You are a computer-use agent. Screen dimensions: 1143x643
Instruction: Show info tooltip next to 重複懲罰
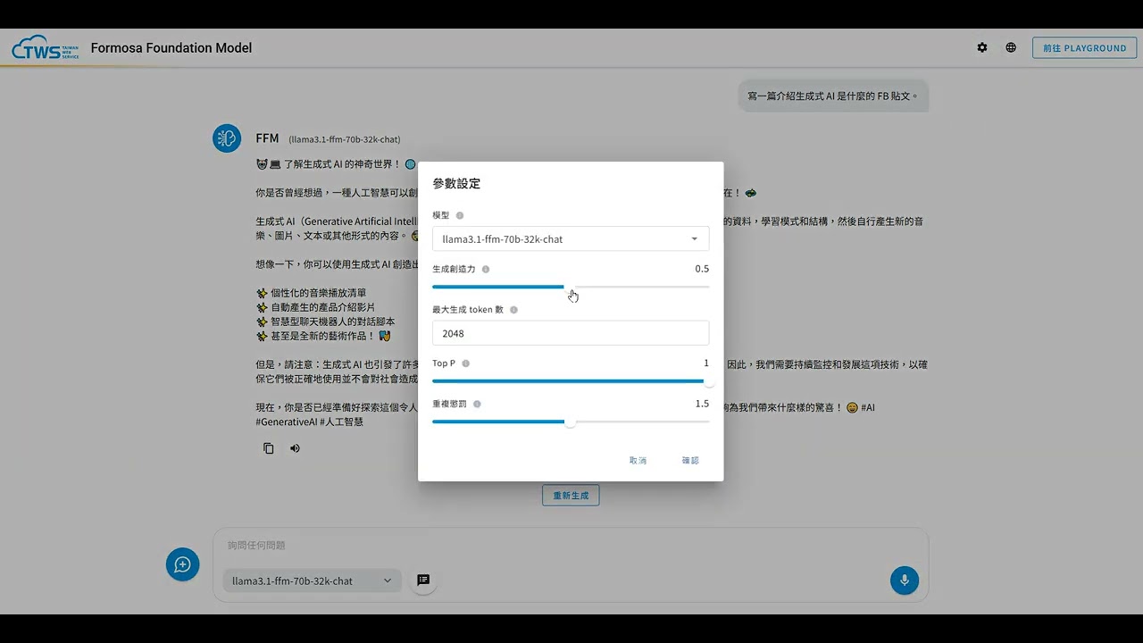click(477, 404)
